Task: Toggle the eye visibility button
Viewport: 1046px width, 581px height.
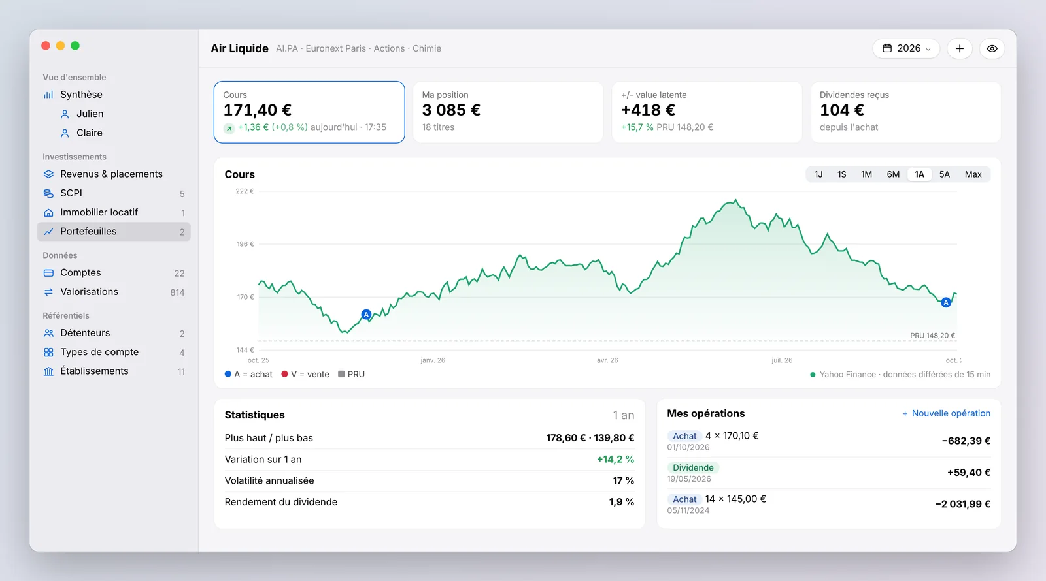Action: click(992, 48)
